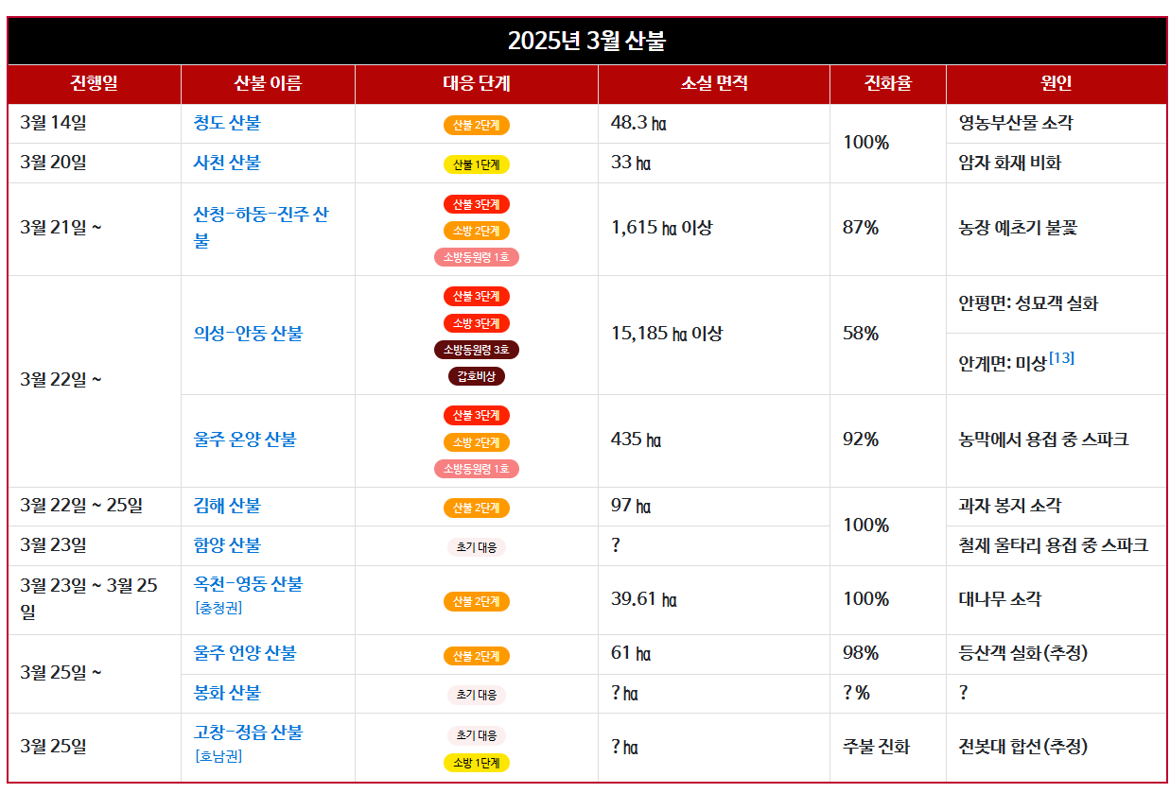This screenshot has width=1170, height=793.
Task: Open the 청도 산불 link
Action: click(227, 123)
